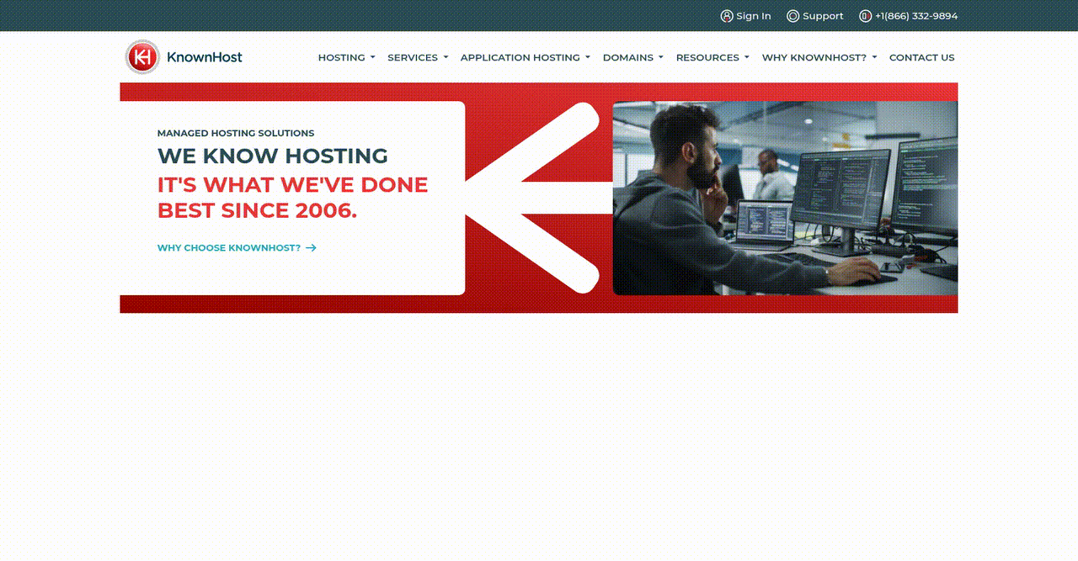This screenshot has width=1078, height=561.
Task: Call the +1(866) 332-9894 phone link
Action: point(916,16)
